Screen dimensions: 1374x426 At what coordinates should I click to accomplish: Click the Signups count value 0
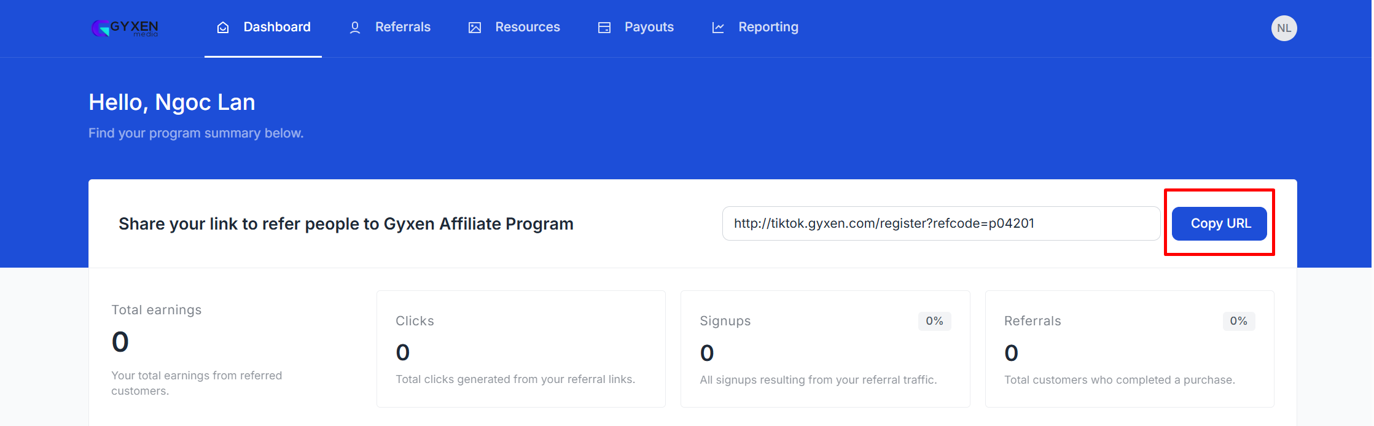coord(707,353)
